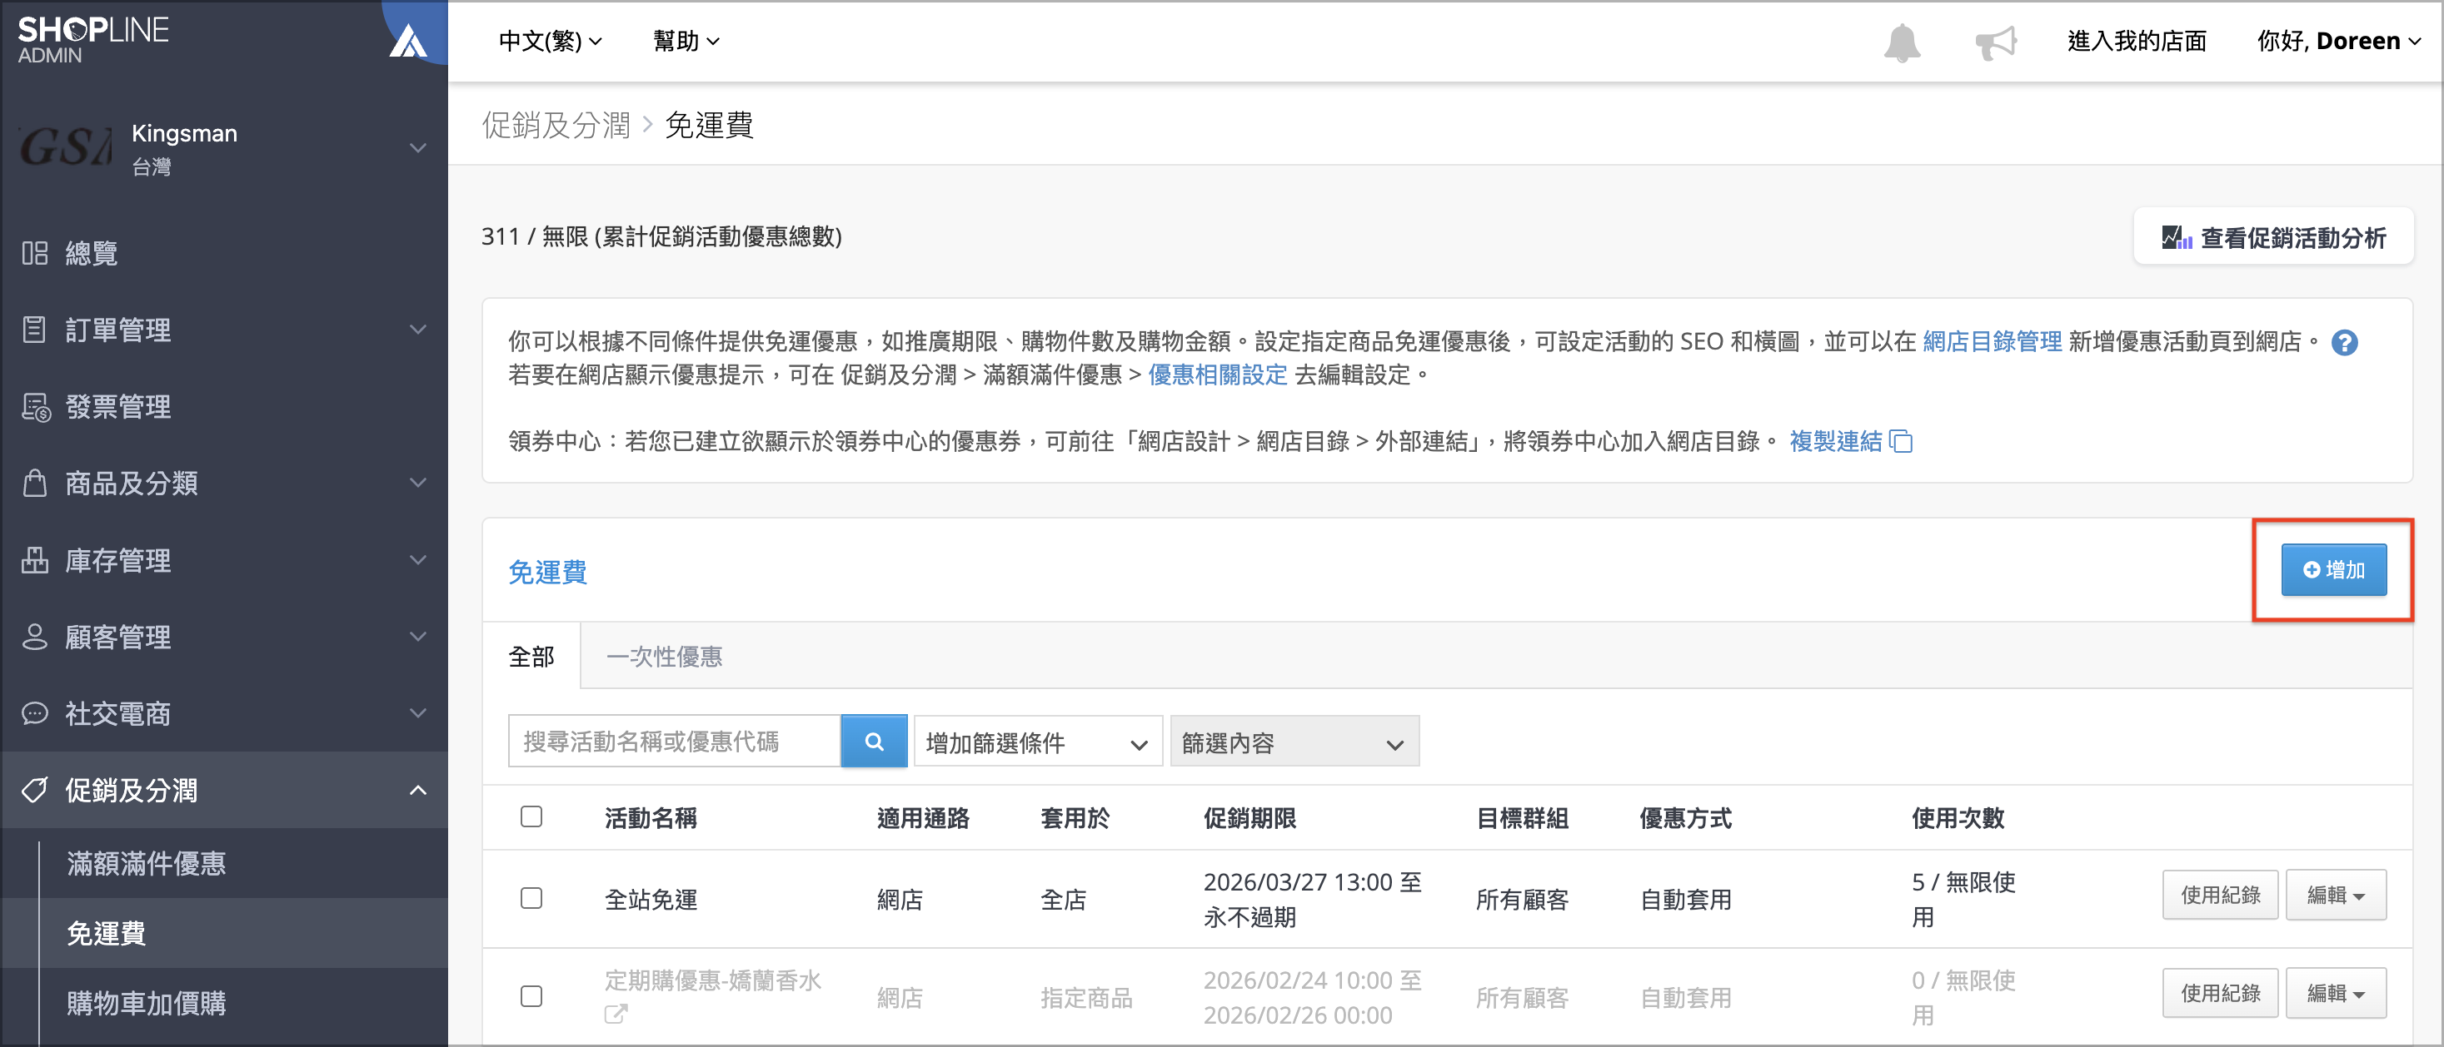The image size is (2444, 1047).
Task: Click the 搜尋活動名稱或優惠代碼 search field
Action: [x=675, y=741]
